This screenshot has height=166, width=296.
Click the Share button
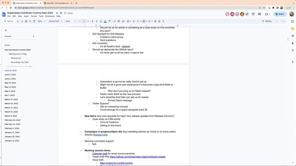pyautogui.click(x=280, y=14)
